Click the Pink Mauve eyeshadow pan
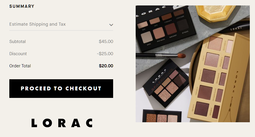 [x=159, y=33]
